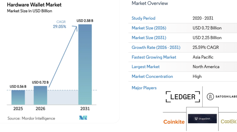Click the Major Players heading
The width and height of the screenshot is (237, 132).
144,88
